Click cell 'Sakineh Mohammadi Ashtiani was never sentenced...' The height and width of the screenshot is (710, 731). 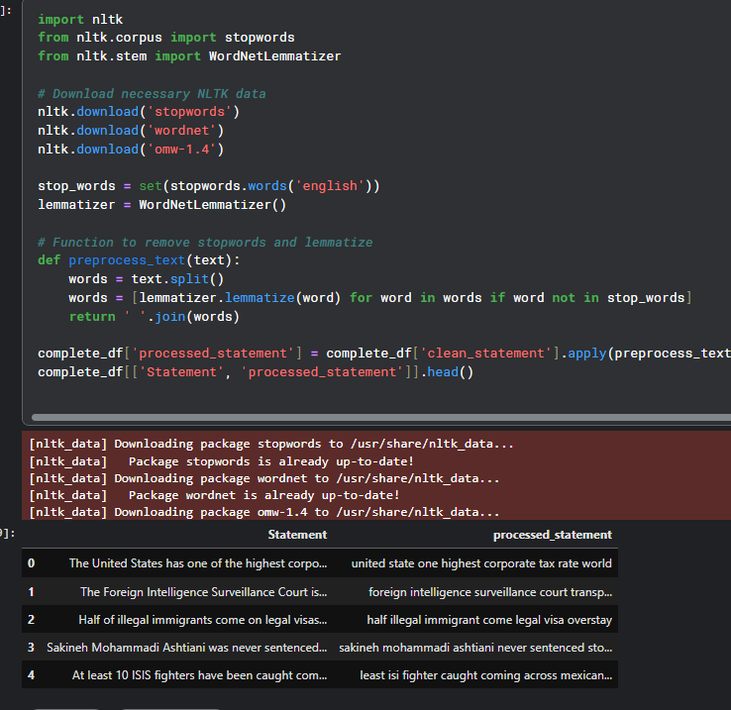187,648
